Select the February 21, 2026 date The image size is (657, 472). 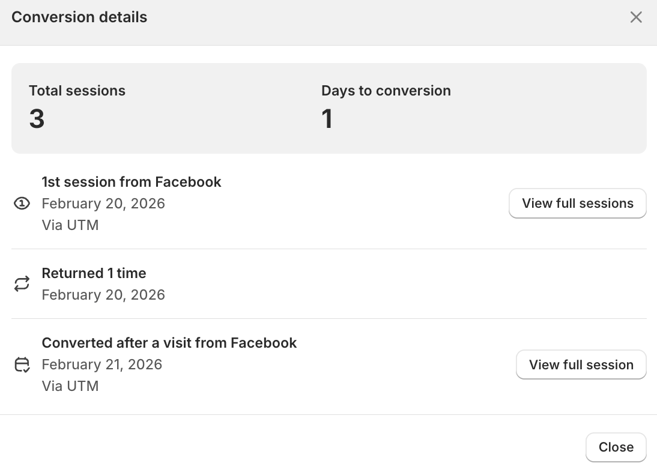(102, 365)
